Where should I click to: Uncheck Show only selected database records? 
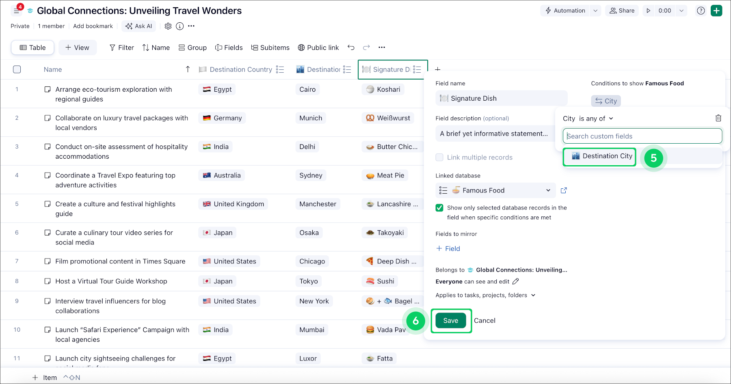coord(439,208)
